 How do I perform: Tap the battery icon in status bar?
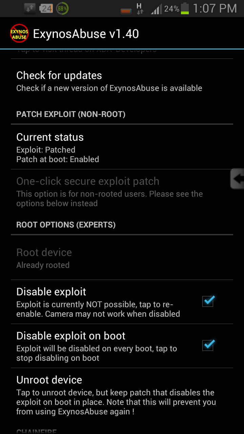point(185,8)
